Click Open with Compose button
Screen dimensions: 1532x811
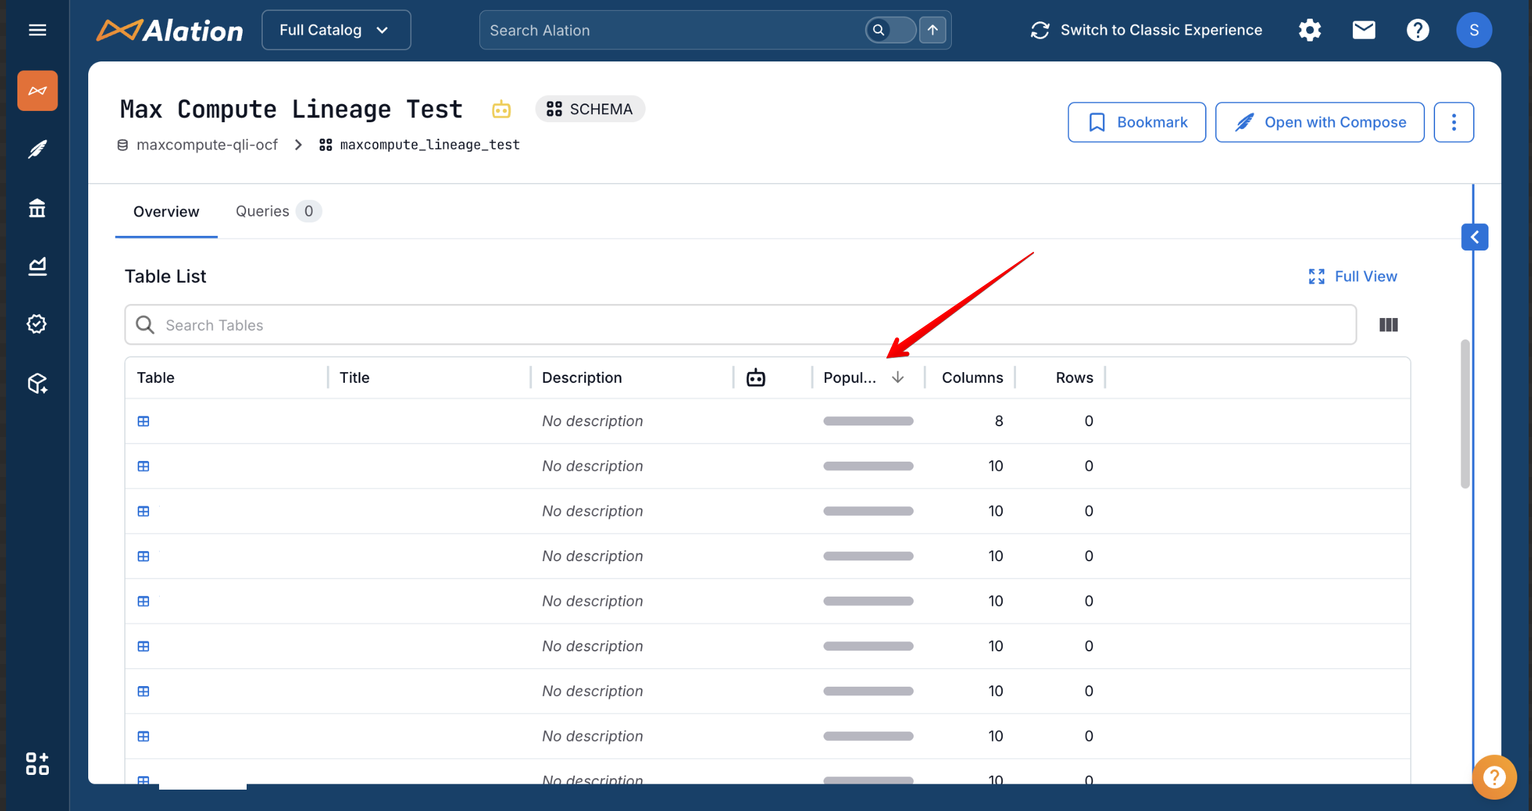[x=1319, y=122]
